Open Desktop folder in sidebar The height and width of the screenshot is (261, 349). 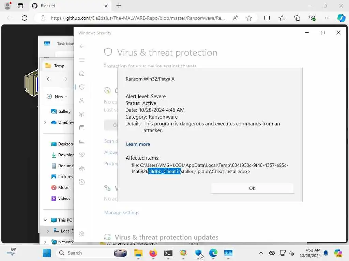pos(62,144)
